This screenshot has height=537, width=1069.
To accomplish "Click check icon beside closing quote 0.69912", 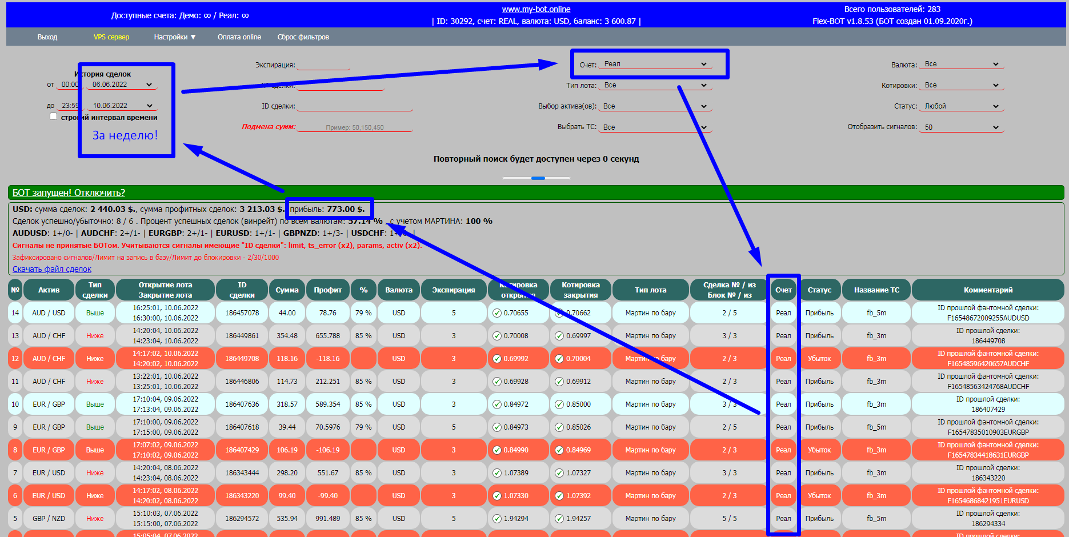I will click(559, 382).
